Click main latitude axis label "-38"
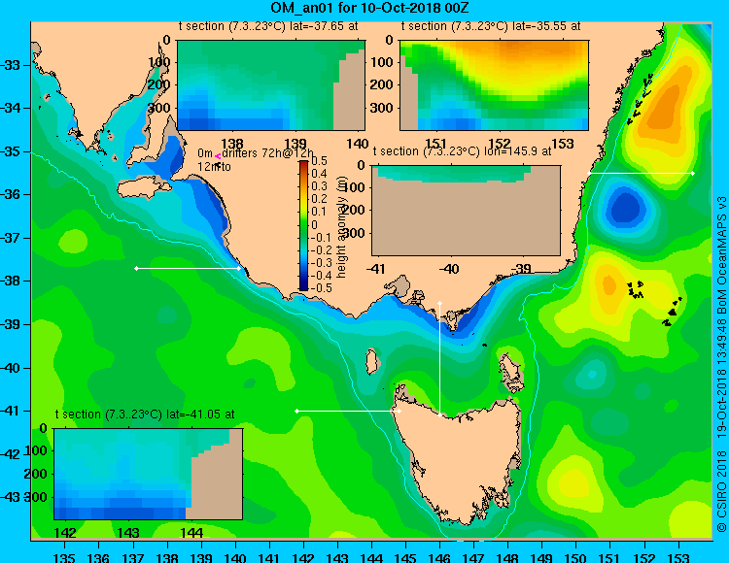 click(x=11, y=281)
